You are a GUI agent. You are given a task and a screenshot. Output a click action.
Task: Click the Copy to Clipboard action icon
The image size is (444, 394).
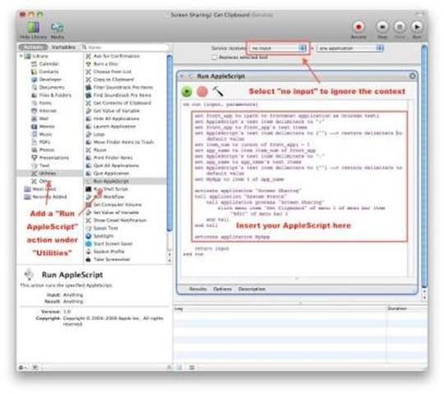[89, 80]
